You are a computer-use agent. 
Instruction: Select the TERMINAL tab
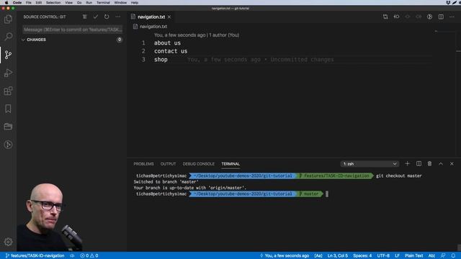coord(230,164)
